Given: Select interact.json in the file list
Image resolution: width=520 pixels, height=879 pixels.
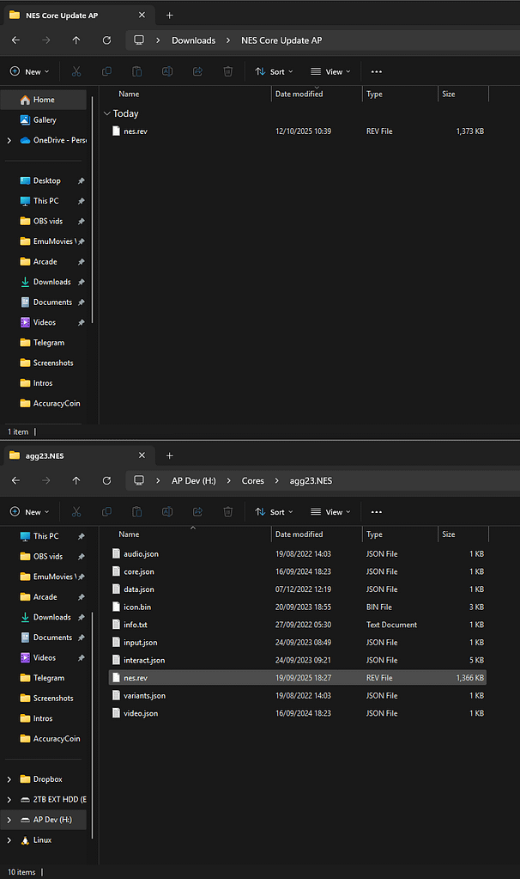Looking at the screenshot, I should point(143,660).
